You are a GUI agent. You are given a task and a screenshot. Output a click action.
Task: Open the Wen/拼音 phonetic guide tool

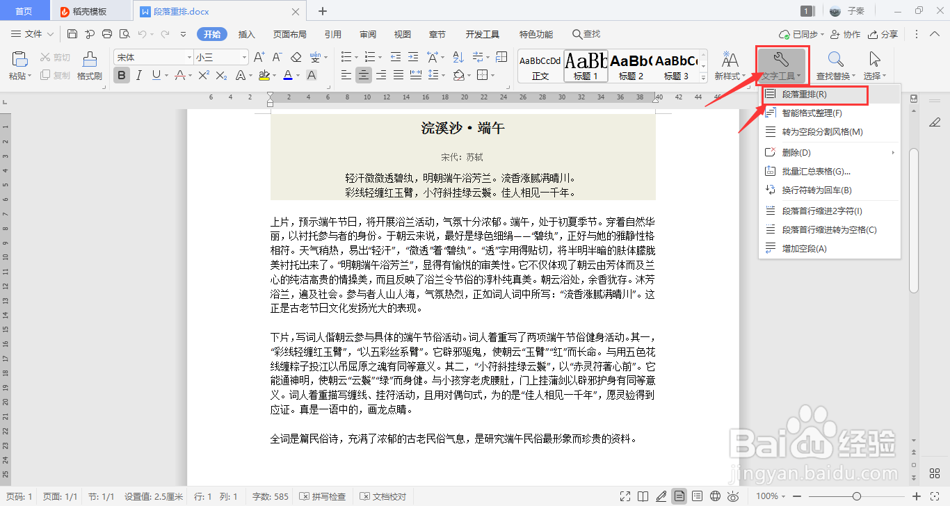click(316, 58)
